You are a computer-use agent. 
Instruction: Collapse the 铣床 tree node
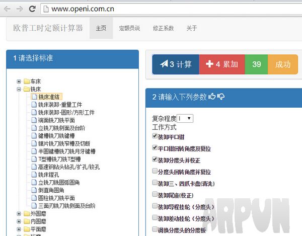click(19, 89)
